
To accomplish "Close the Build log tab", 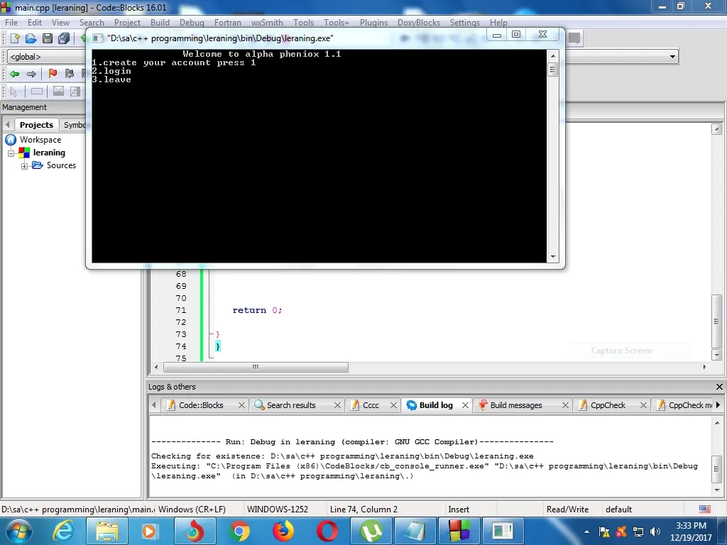I will pos(465,405).
